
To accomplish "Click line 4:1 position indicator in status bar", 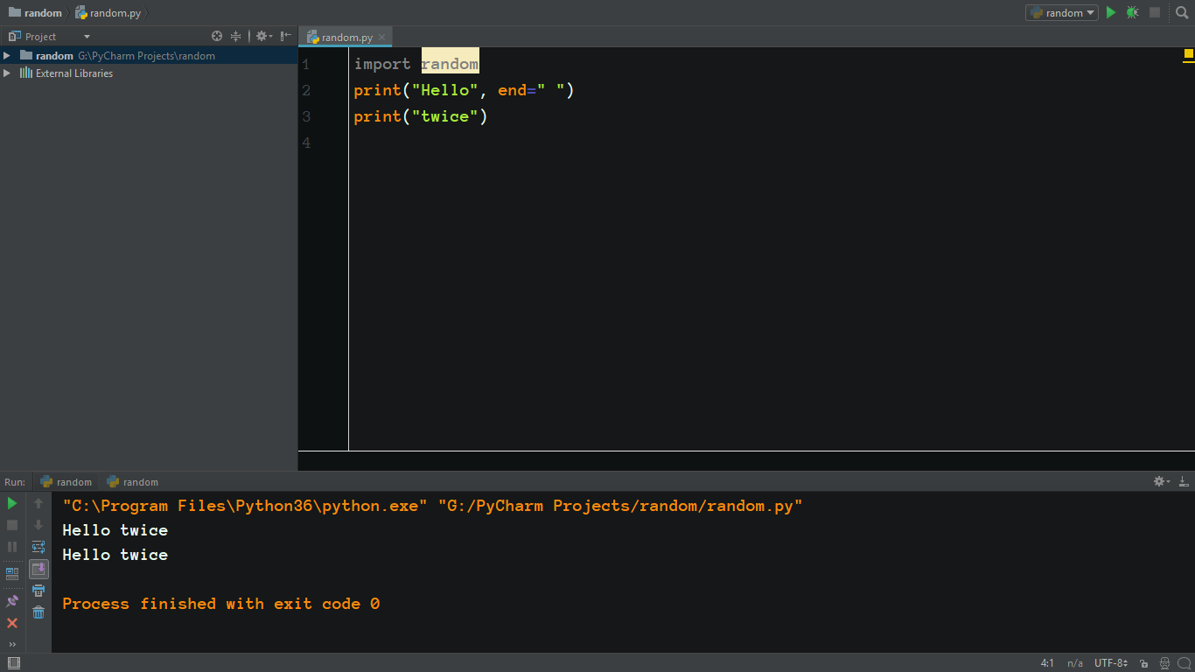I will coord(1047,663).
